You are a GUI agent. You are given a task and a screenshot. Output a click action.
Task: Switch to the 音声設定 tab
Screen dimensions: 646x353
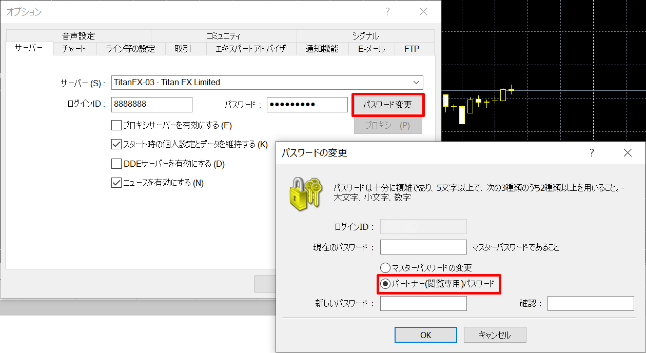(x=79, y=36)
